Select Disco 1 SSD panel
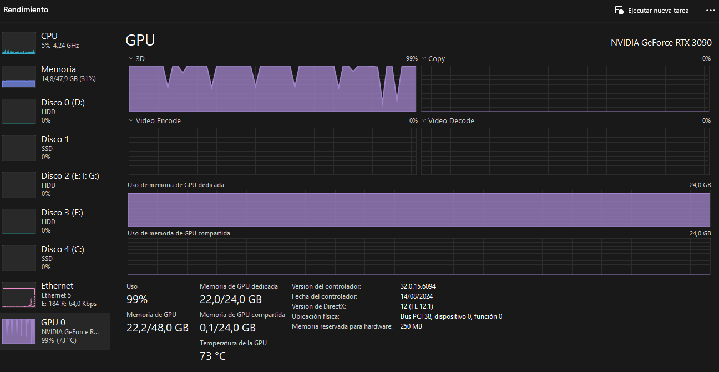 [x=55, y=147]
